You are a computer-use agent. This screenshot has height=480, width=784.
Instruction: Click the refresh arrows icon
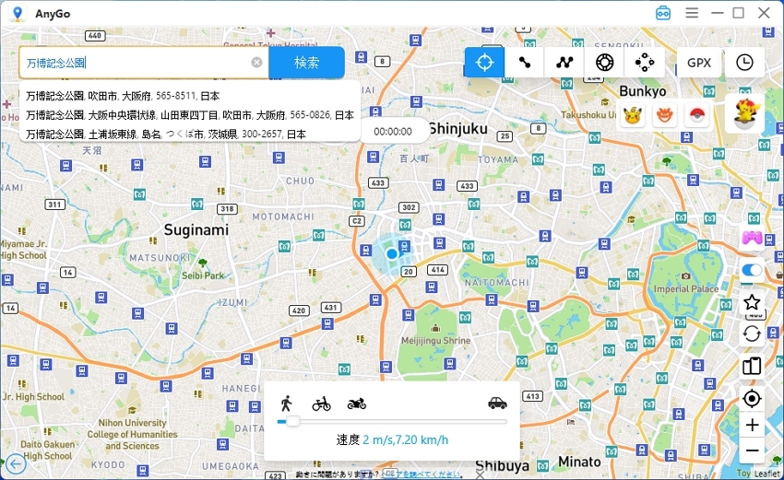click(x=752, y=334)
